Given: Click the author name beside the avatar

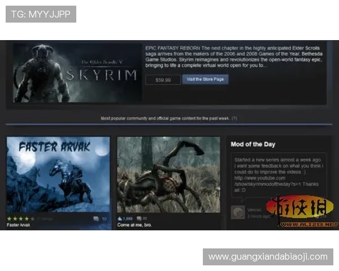Looking at the screenshot, I should click(x=254, y=208).
